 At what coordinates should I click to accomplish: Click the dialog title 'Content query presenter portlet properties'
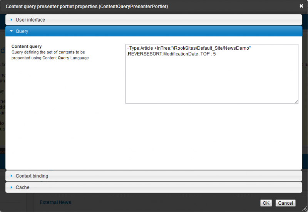87,7
